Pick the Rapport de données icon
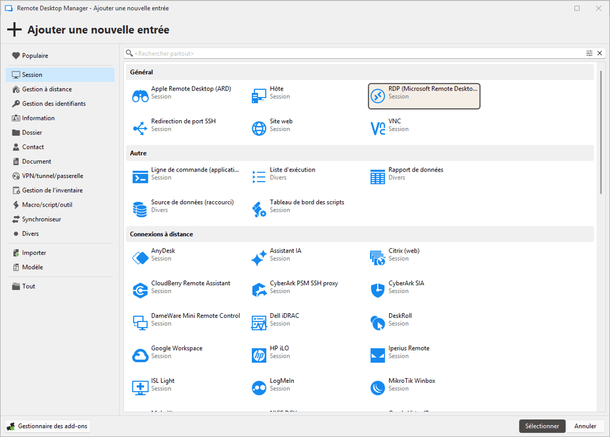 [378, 177]
